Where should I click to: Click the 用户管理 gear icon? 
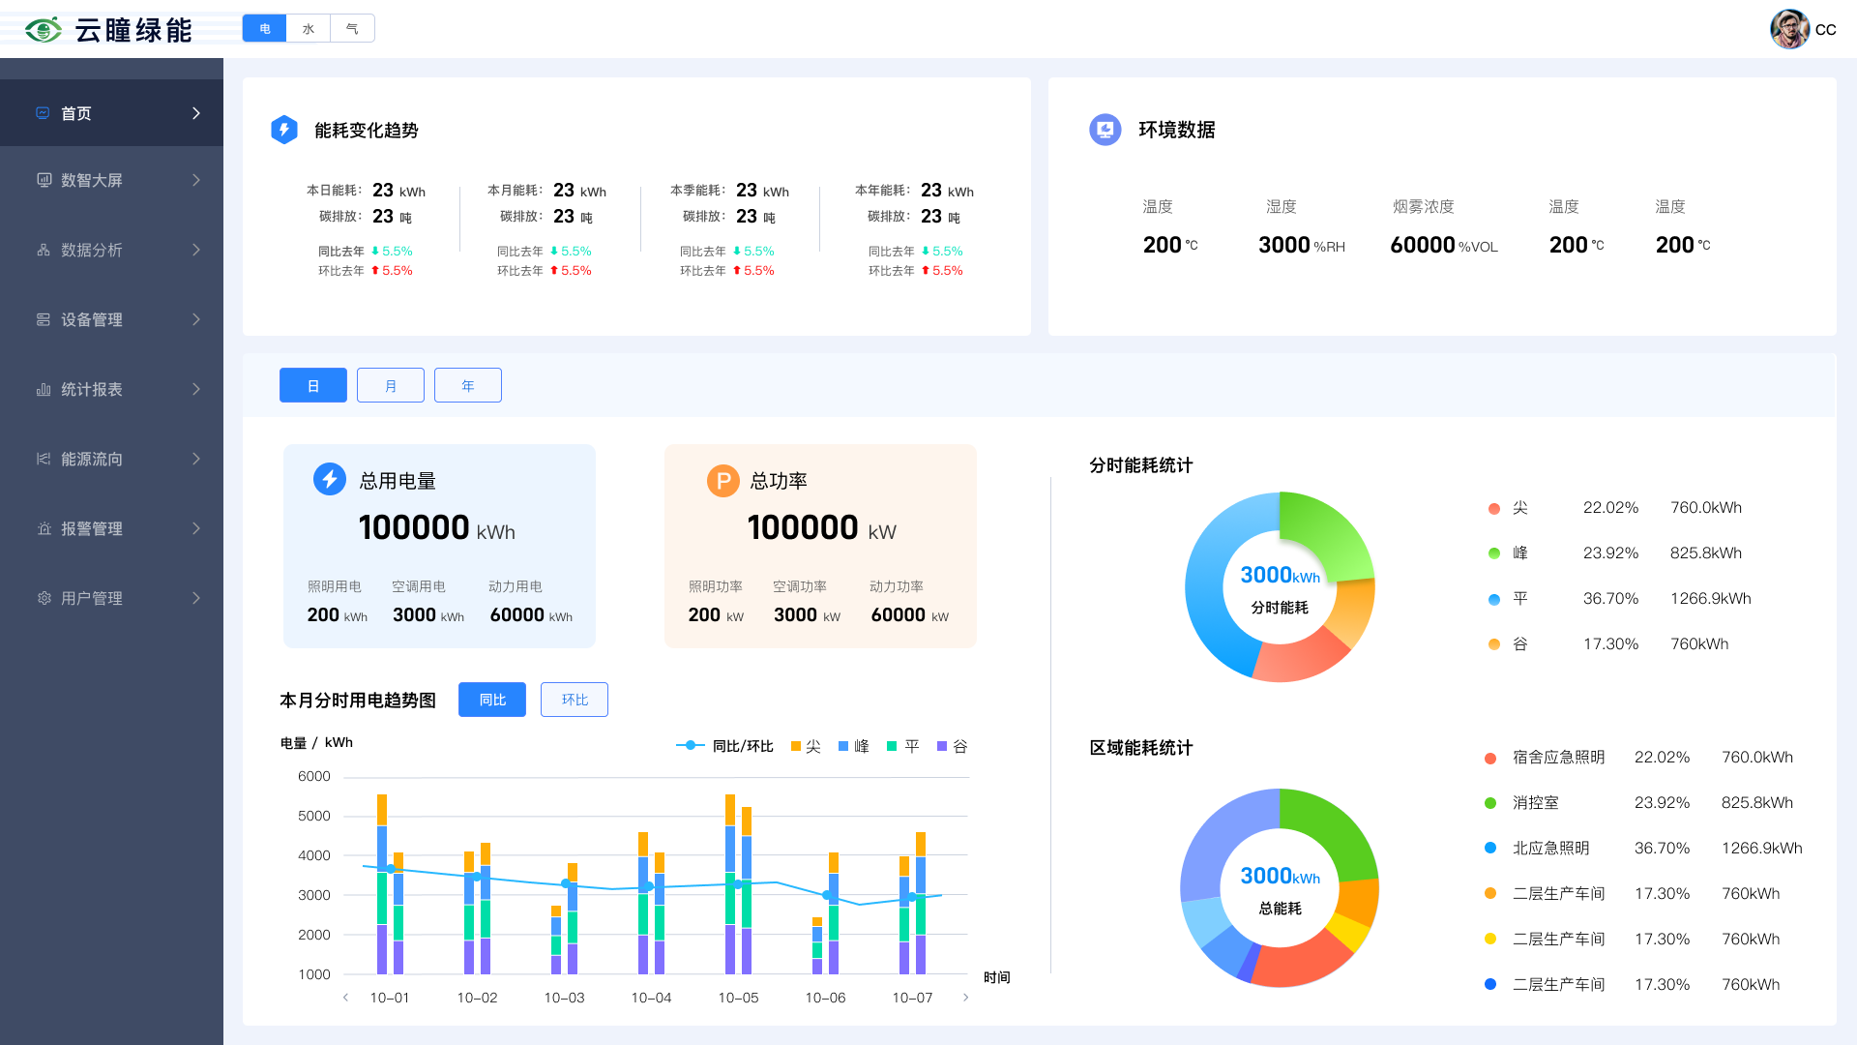coord(44,598)
